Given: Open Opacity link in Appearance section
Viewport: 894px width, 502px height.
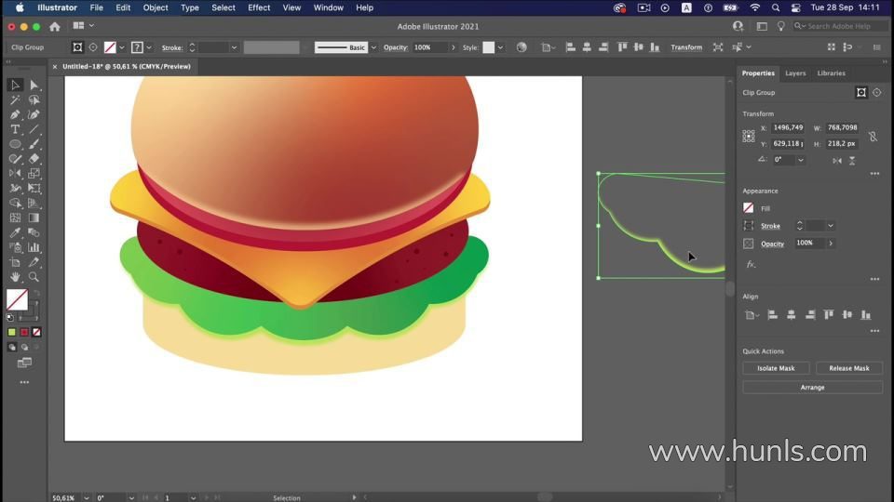Looking at the screenshot, I should coord(773,244).
